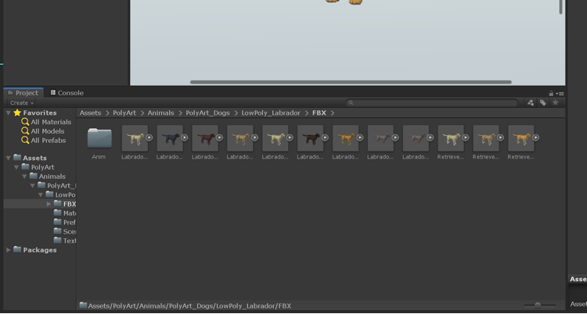Screen dimensions: 587x314
Task: Open the Anim folder
Action: coord(99,138)
